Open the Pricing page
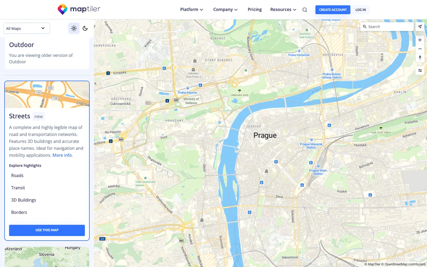The height and width of the screenshot is (267, 427). (255, 10)
